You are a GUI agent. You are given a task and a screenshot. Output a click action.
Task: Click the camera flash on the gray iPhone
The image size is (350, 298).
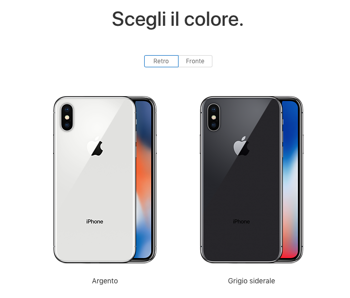[x=213, y=117]
